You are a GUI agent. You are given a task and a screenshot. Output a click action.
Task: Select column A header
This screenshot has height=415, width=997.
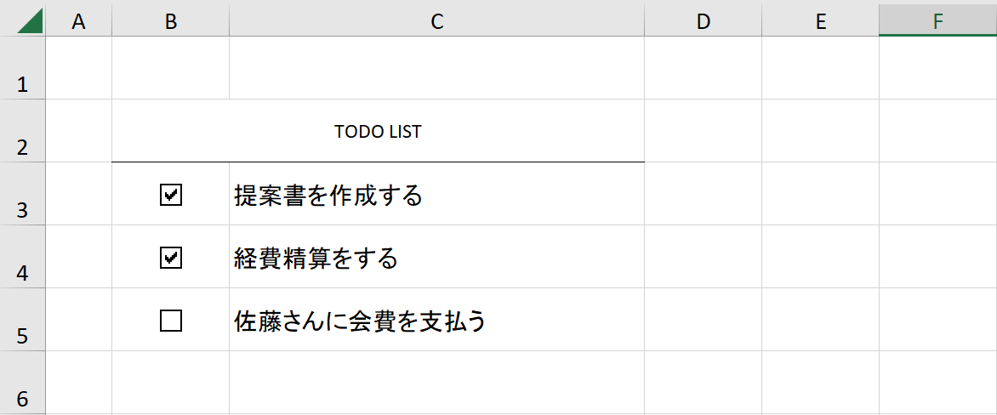(x=79, y=21)
